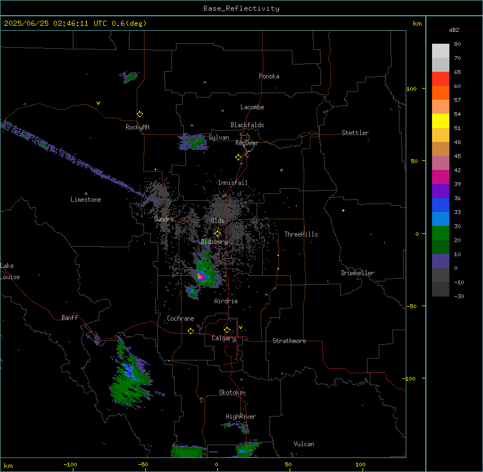Click the white asterisk marker east of Innisfail

pyautogui.click(x=281, y=170)
